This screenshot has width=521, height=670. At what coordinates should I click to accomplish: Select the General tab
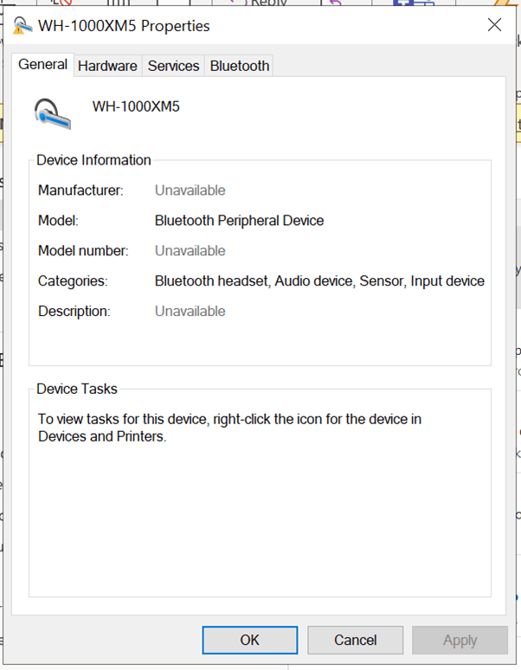42,65
